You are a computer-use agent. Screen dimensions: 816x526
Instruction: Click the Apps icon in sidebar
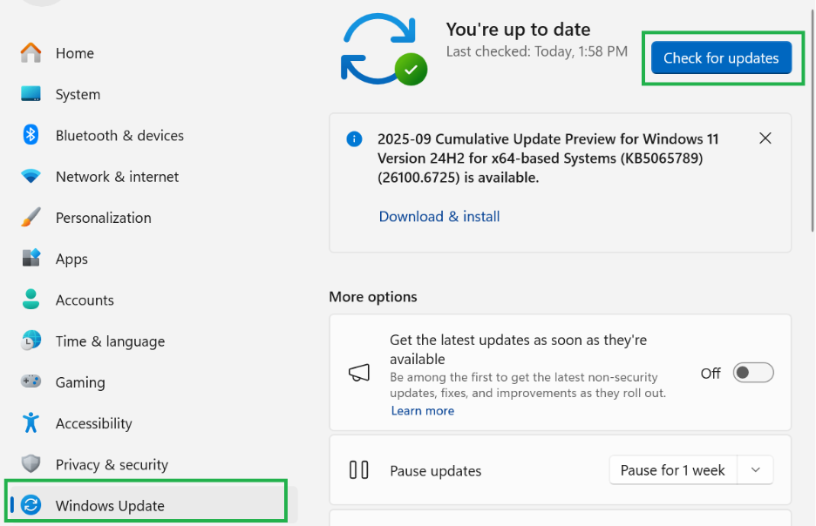pos(31,258)
